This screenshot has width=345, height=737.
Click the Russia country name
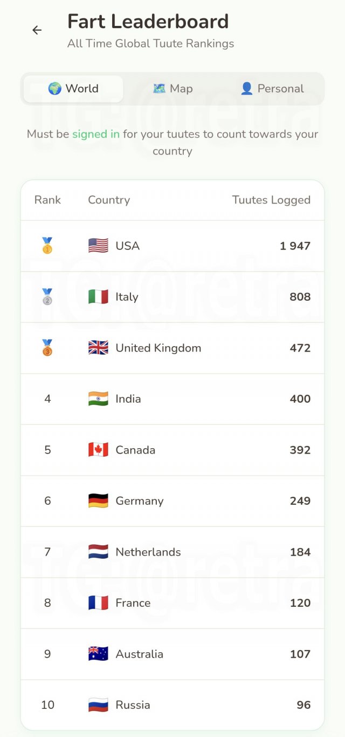(133, 705)
